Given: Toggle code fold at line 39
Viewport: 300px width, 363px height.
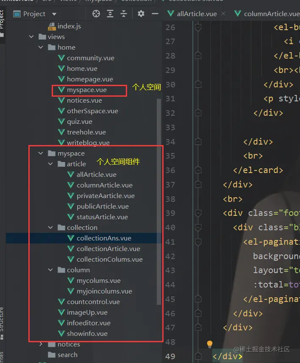Looking at the screenshot, I should click(x=198, y=213).
